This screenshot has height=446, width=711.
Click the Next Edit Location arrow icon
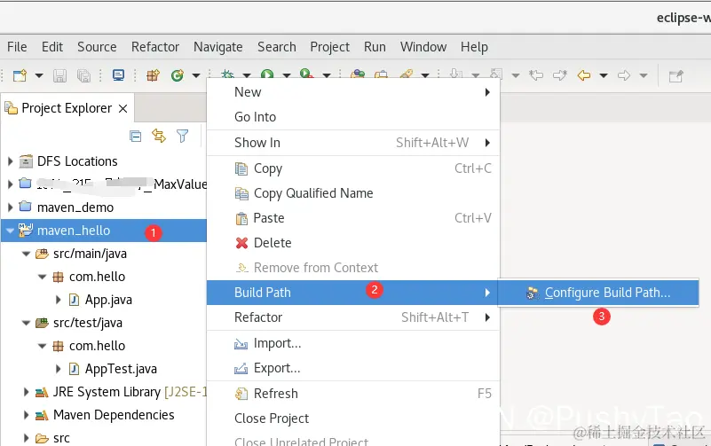559,75
